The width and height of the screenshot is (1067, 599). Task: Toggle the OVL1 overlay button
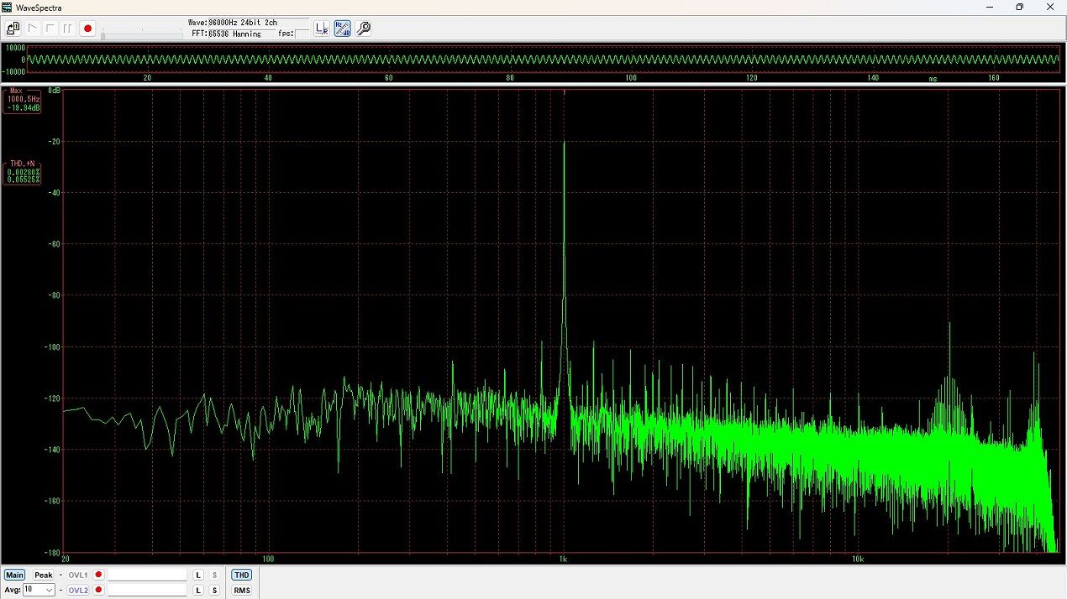click(78, 576)
